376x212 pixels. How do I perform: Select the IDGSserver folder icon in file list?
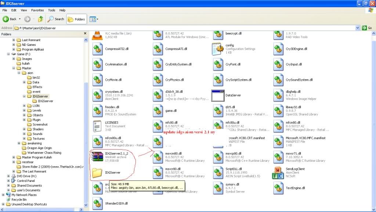coord(97,172)
